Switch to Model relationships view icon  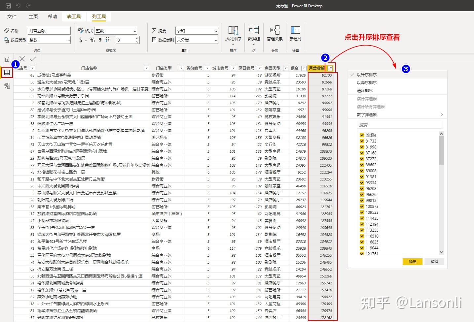click(7, 86)
